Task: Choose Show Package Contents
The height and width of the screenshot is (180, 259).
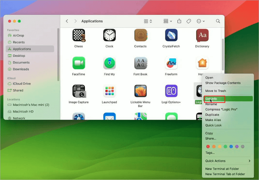Action: [x=223, y=83]
